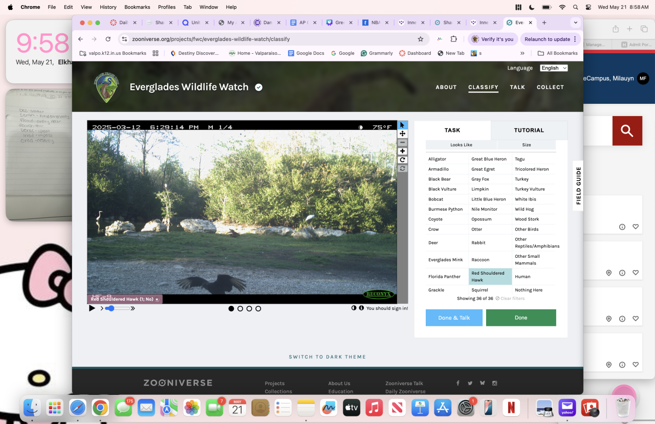Zoom in with the plus button

coord(403,151)
